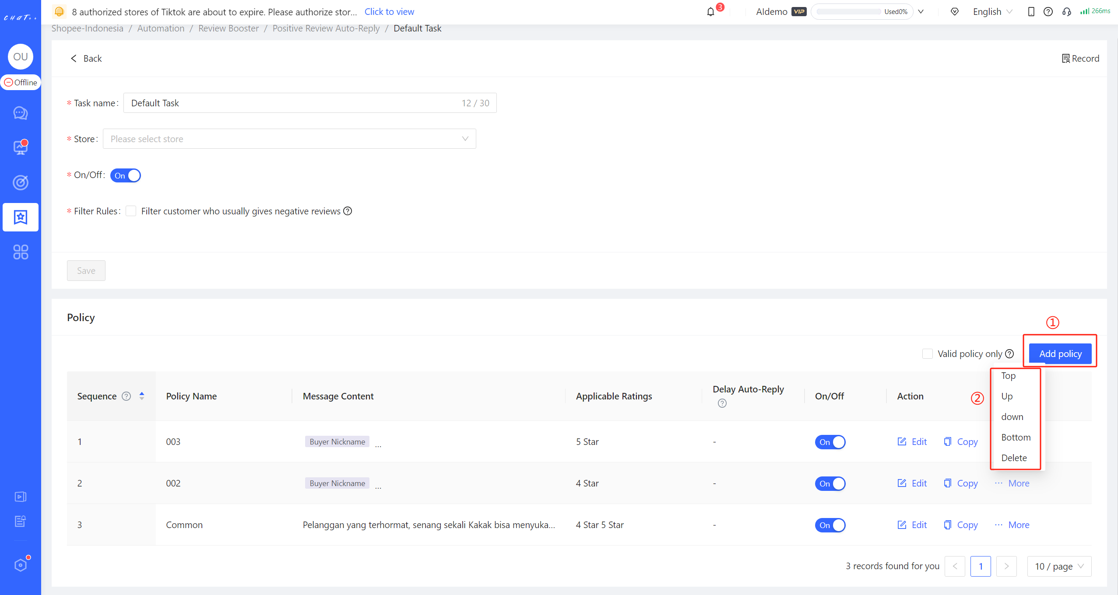Click the diamond membership icon in header
The height and width of the screenshot is (595, 1118).
pos(955,12)
